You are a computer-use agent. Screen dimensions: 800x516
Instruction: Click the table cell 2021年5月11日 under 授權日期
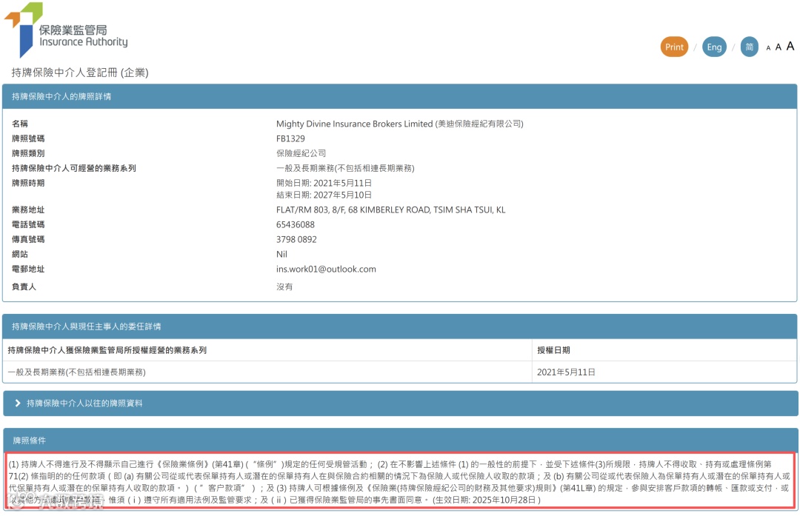pos(567,372)
